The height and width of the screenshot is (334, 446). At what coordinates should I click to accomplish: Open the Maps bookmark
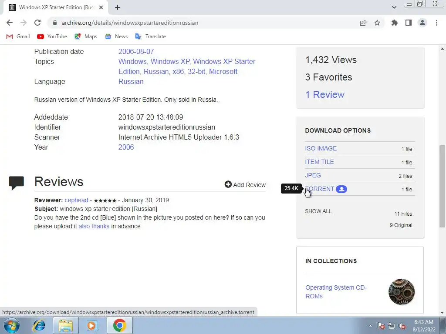[x=86, y=37]
